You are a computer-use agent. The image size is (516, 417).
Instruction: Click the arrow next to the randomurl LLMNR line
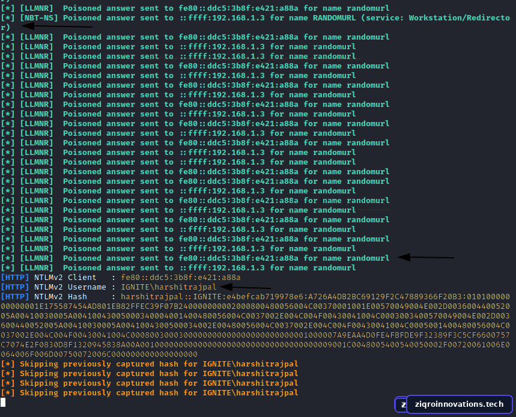426,257
